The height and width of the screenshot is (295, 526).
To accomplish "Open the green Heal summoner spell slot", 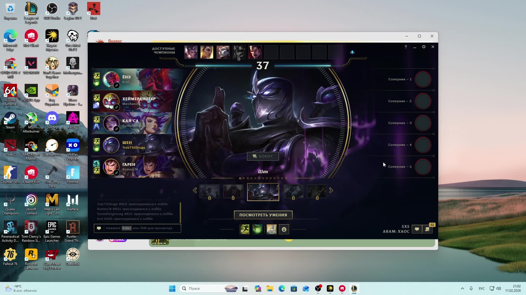I will tap(257, 229).
